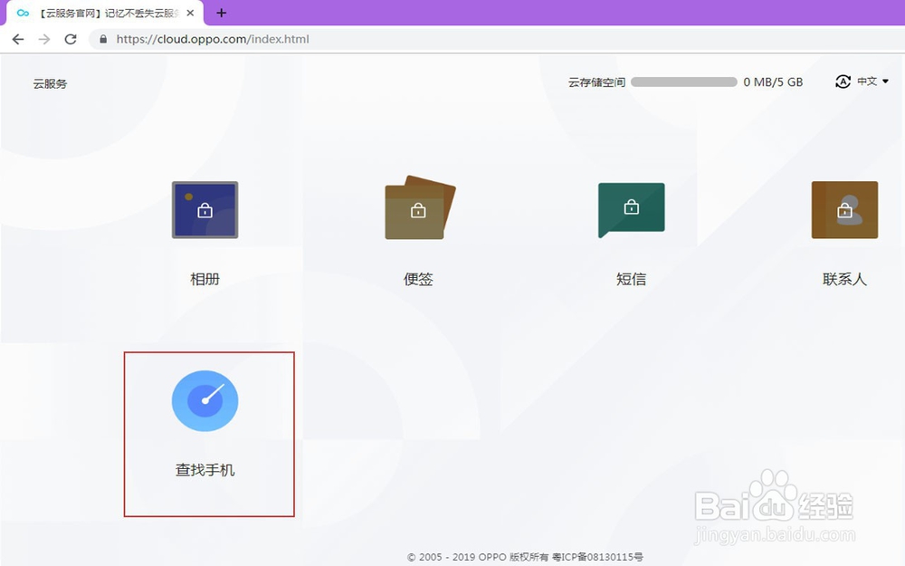Open the 相册 photo album icon
905x566 pixels.
tap(205, 210)
